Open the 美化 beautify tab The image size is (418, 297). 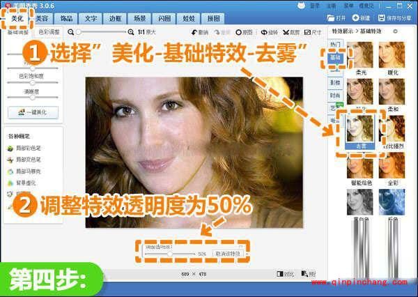(17, 19)
